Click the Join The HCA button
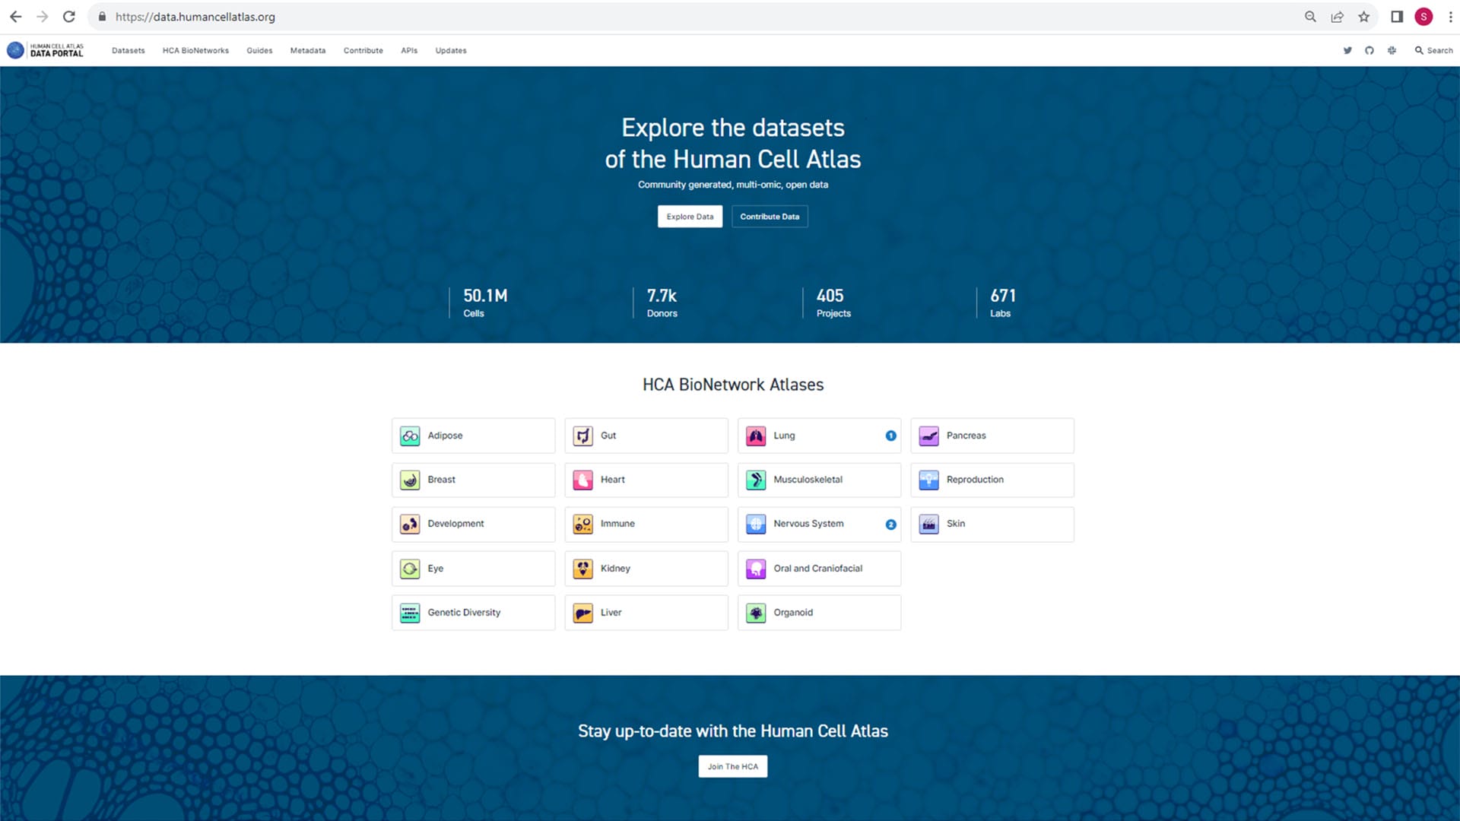This screenshot has height=821, width=1460. pyautogui.click(x=733, y=766)
